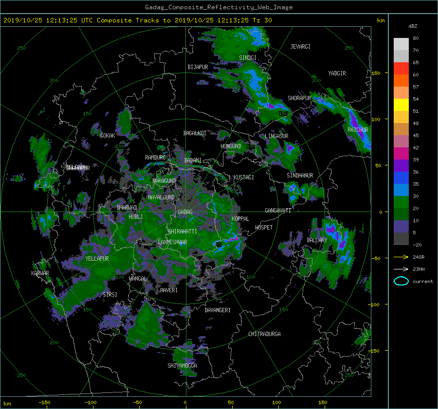Click the HOSPET city label
Screen dimensions: 438x409
pyautogui.click(x=264, y=228)
